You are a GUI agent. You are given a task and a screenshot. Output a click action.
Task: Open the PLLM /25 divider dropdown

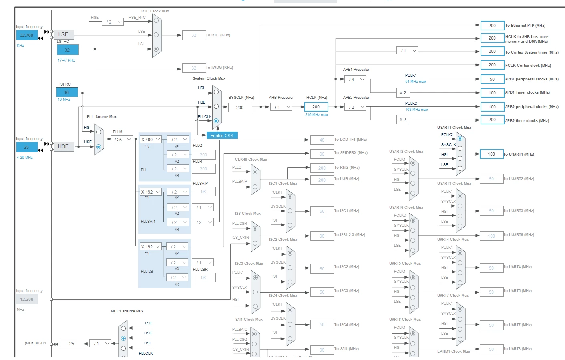pyautogui.click(x=122, y=140)
